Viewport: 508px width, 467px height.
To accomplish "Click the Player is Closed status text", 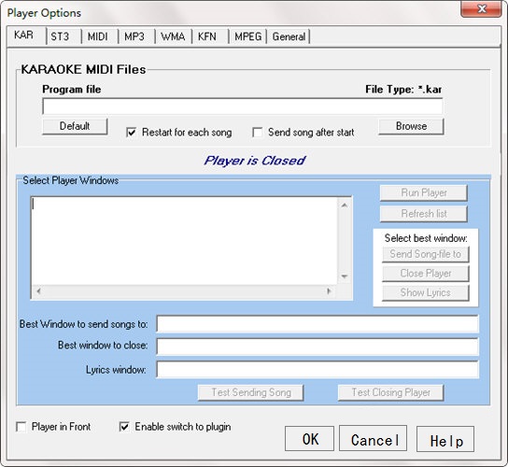I will coord(255,161).
